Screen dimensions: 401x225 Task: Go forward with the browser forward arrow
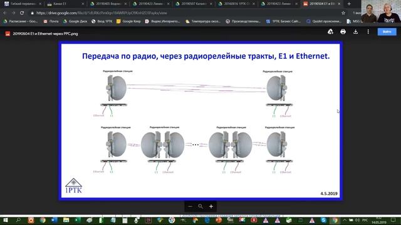click(13, 12)
